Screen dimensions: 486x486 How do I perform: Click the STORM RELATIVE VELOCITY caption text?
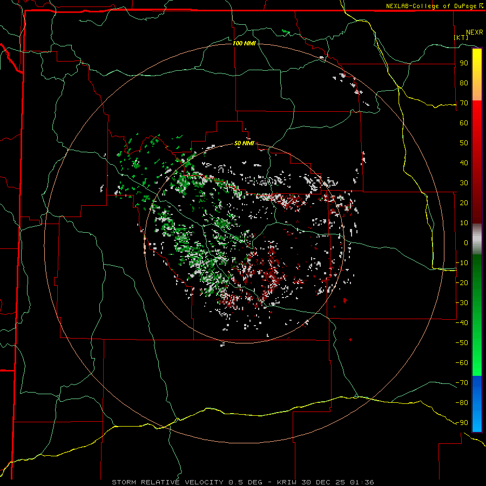pos(168,482)
